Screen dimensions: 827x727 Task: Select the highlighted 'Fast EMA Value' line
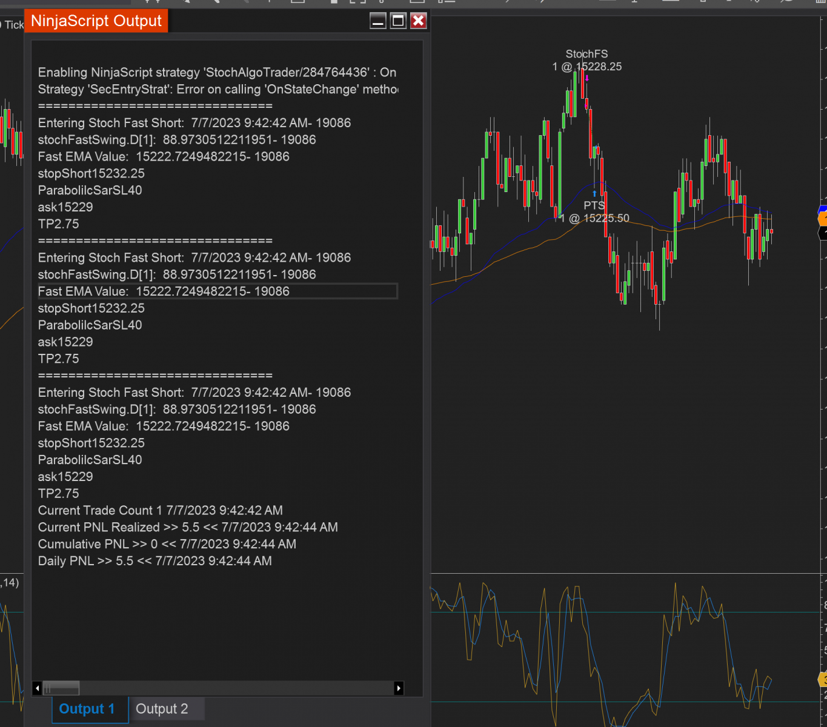pyautogui.click(x=218, y=291)
